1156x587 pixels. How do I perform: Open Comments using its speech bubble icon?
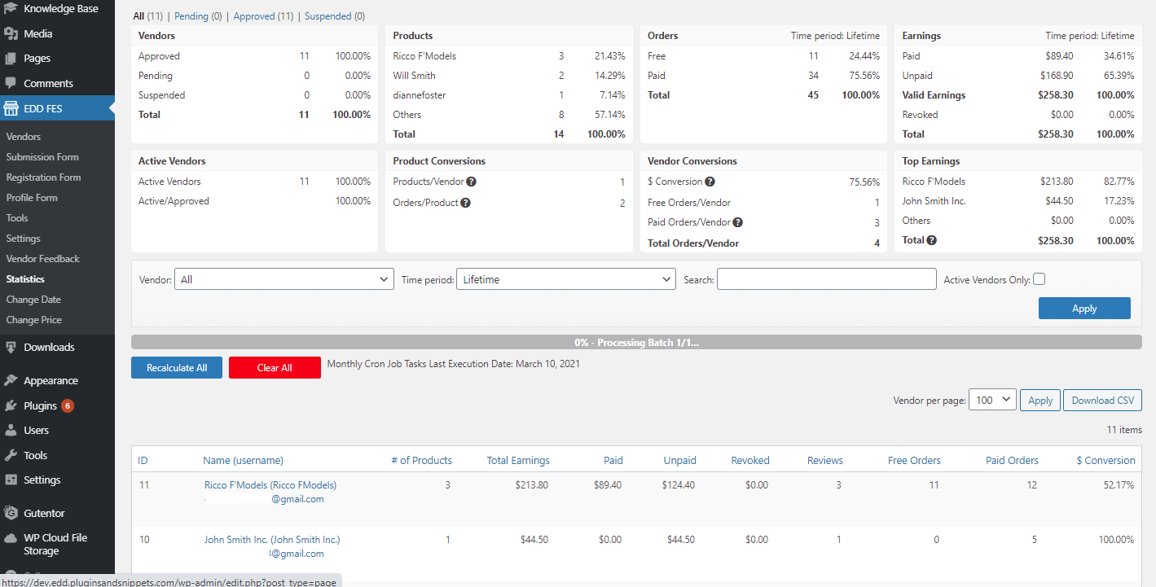click(x=11, y=83)
